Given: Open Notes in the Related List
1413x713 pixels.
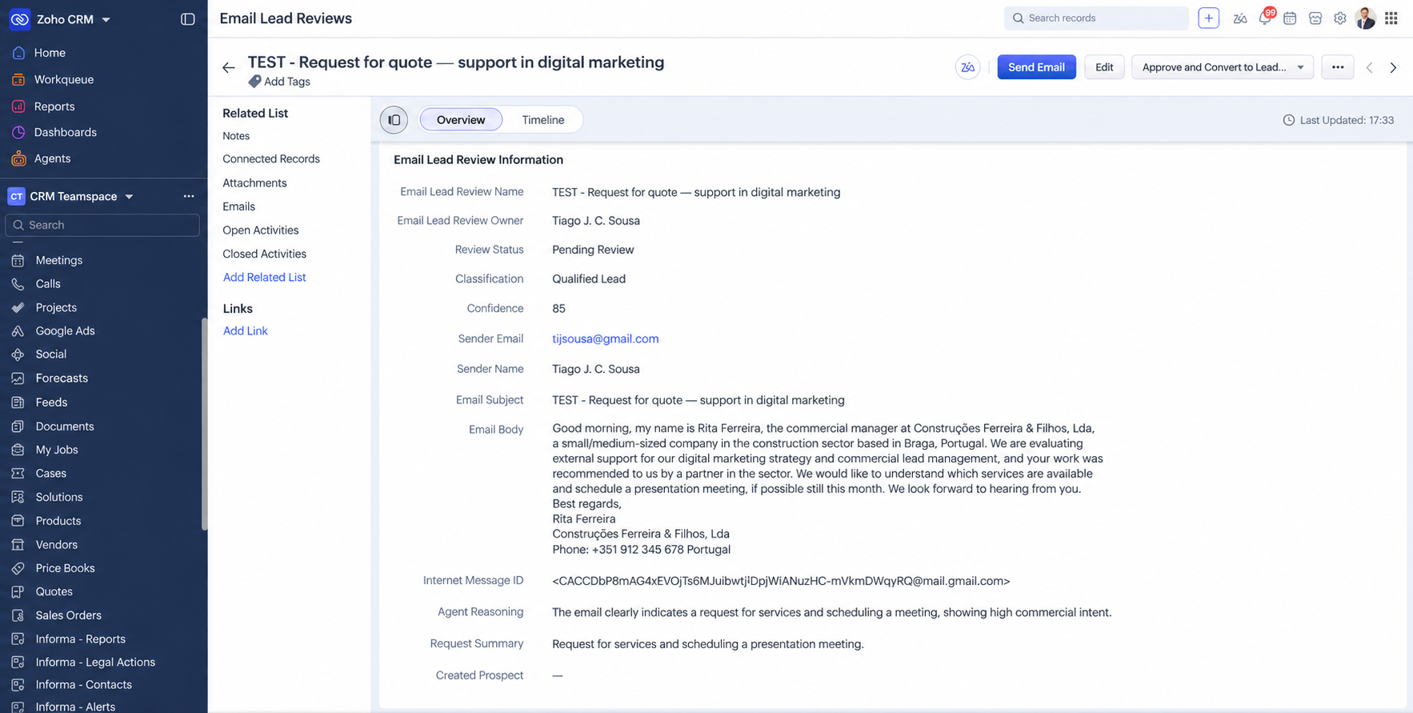Looking at the screenshot, I should click(x=236, y=136).
